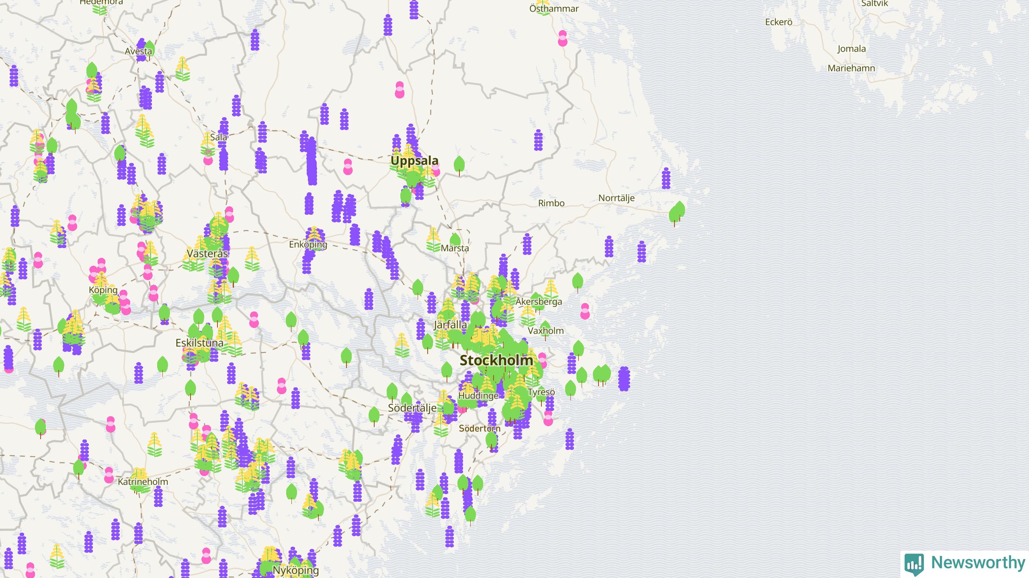
Task: Click the fern icon left of Märsta
Action: 433,240
